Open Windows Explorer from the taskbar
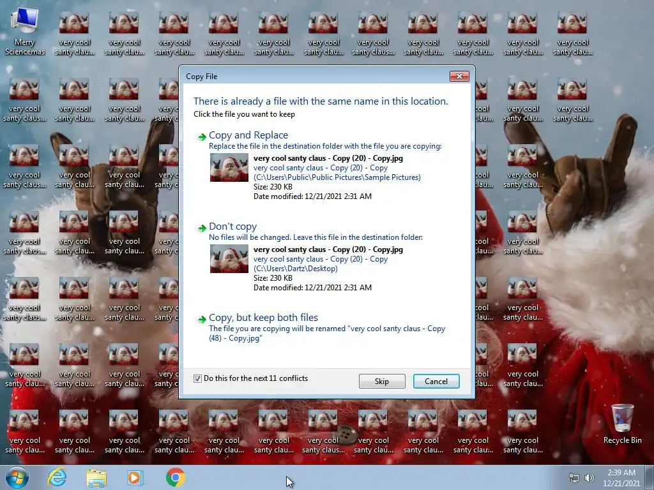This screenshot has width=654, height=490. (x=96, y=478)
